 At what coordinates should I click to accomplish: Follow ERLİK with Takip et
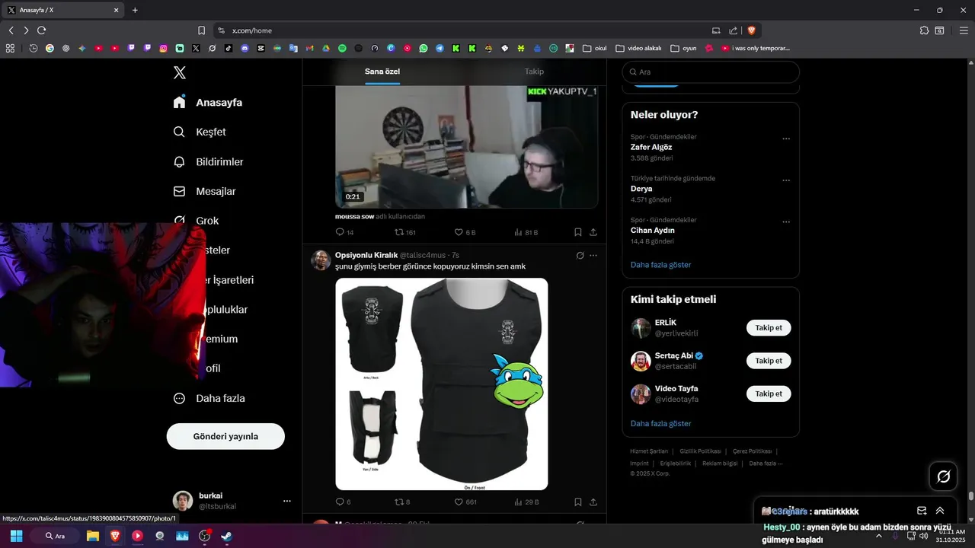769,328
